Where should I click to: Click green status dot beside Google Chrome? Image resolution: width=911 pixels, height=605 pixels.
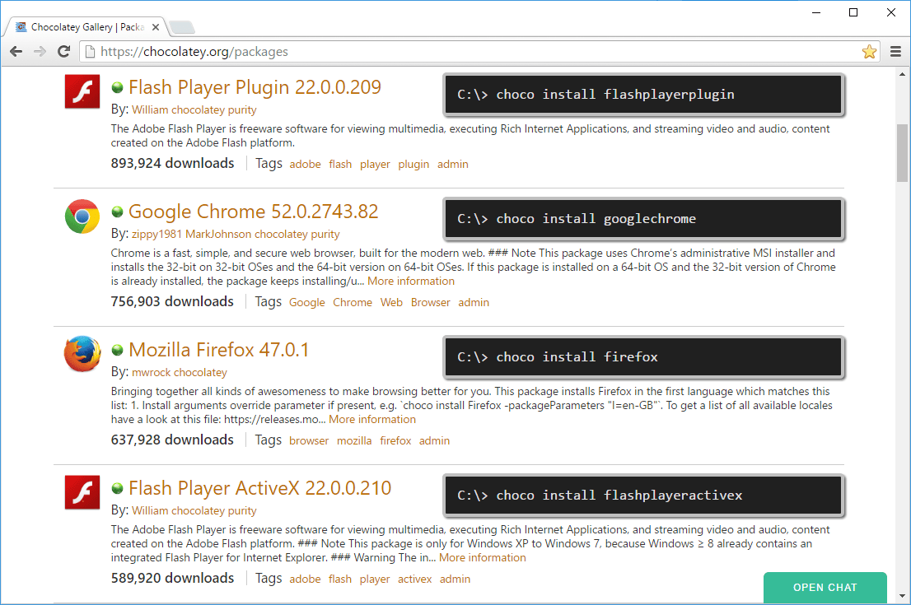117,212
